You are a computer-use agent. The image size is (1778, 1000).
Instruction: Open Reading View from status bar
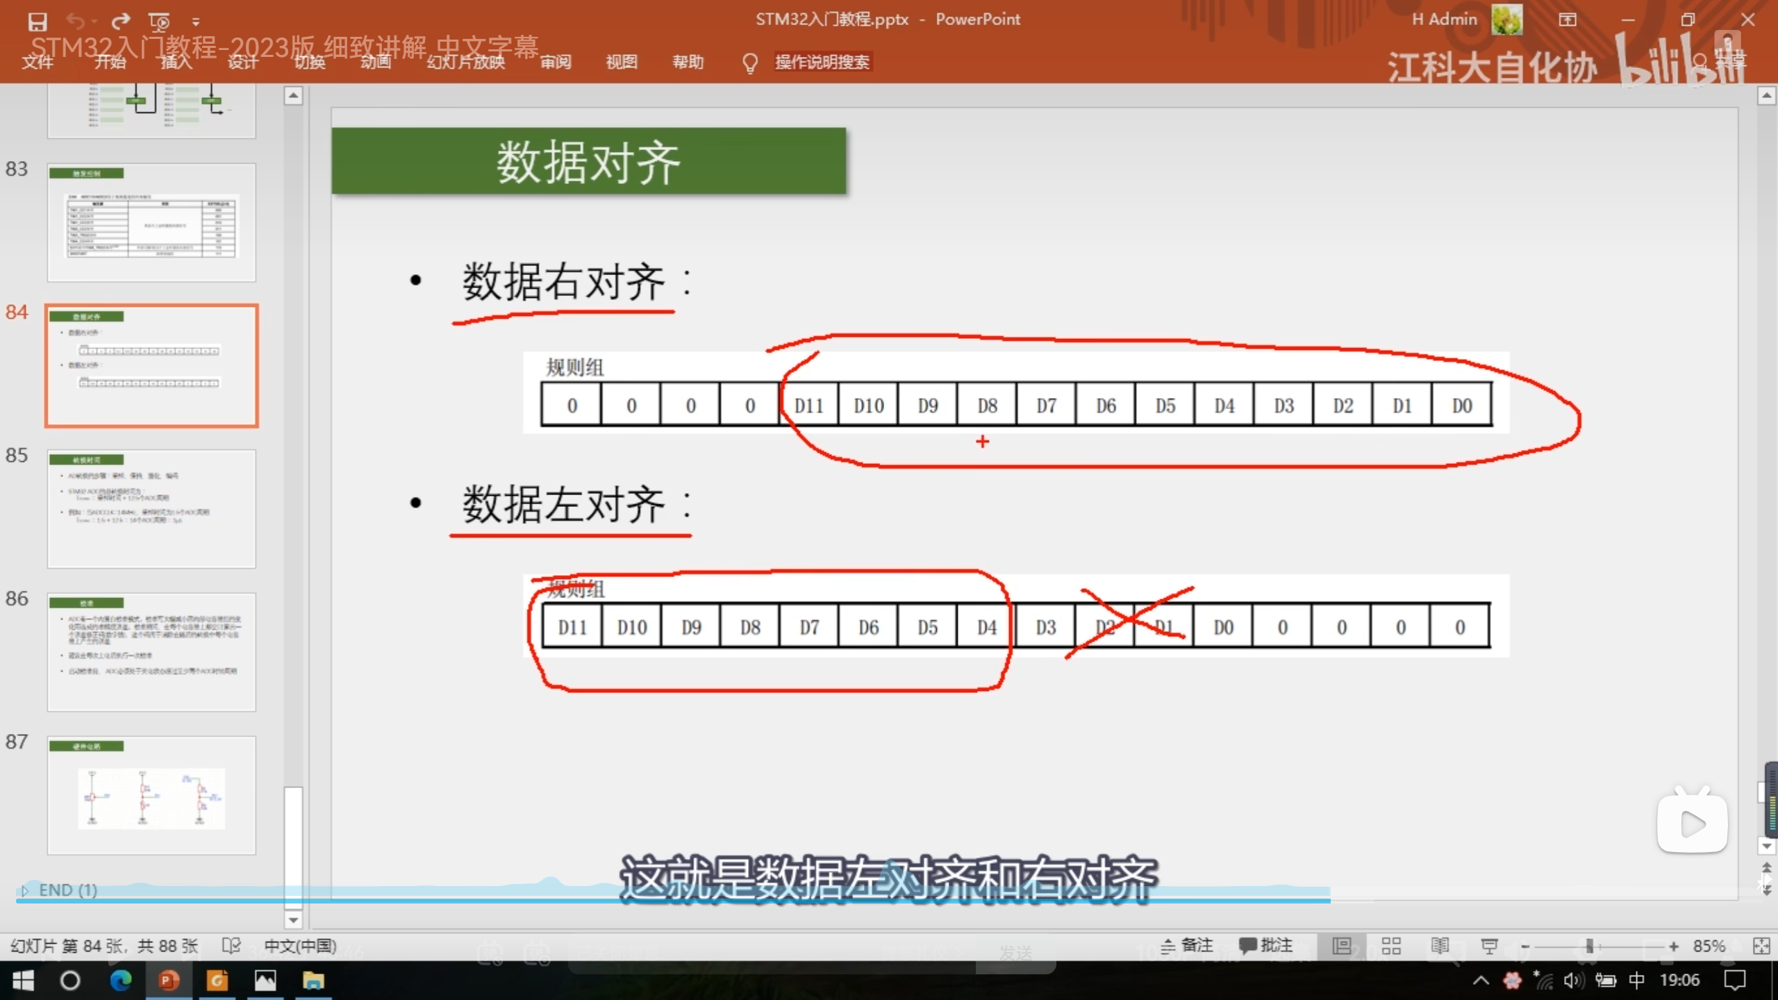click(1440, 946)
